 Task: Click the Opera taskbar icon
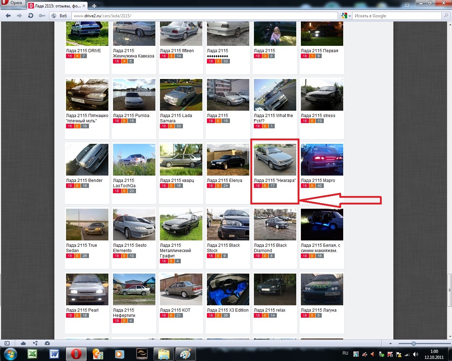pos(76,354)
